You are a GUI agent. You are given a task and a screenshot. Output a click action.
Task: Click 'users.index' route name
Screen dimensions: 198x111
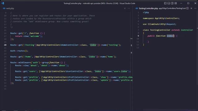tap(121, 71)
